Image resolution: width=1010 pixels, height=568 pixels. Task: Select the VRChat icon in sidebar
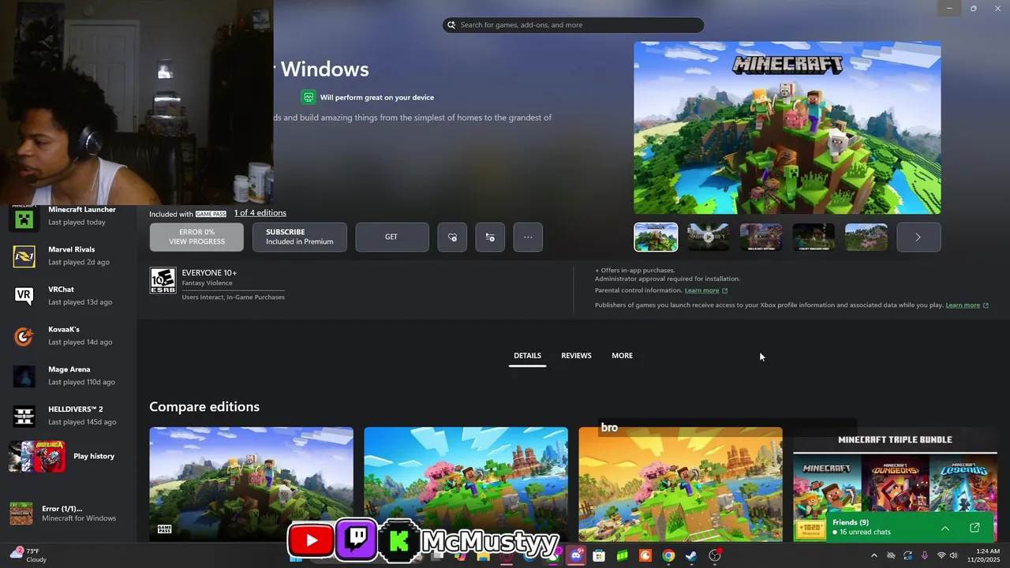pyautogui.click(x=24, y=296)
